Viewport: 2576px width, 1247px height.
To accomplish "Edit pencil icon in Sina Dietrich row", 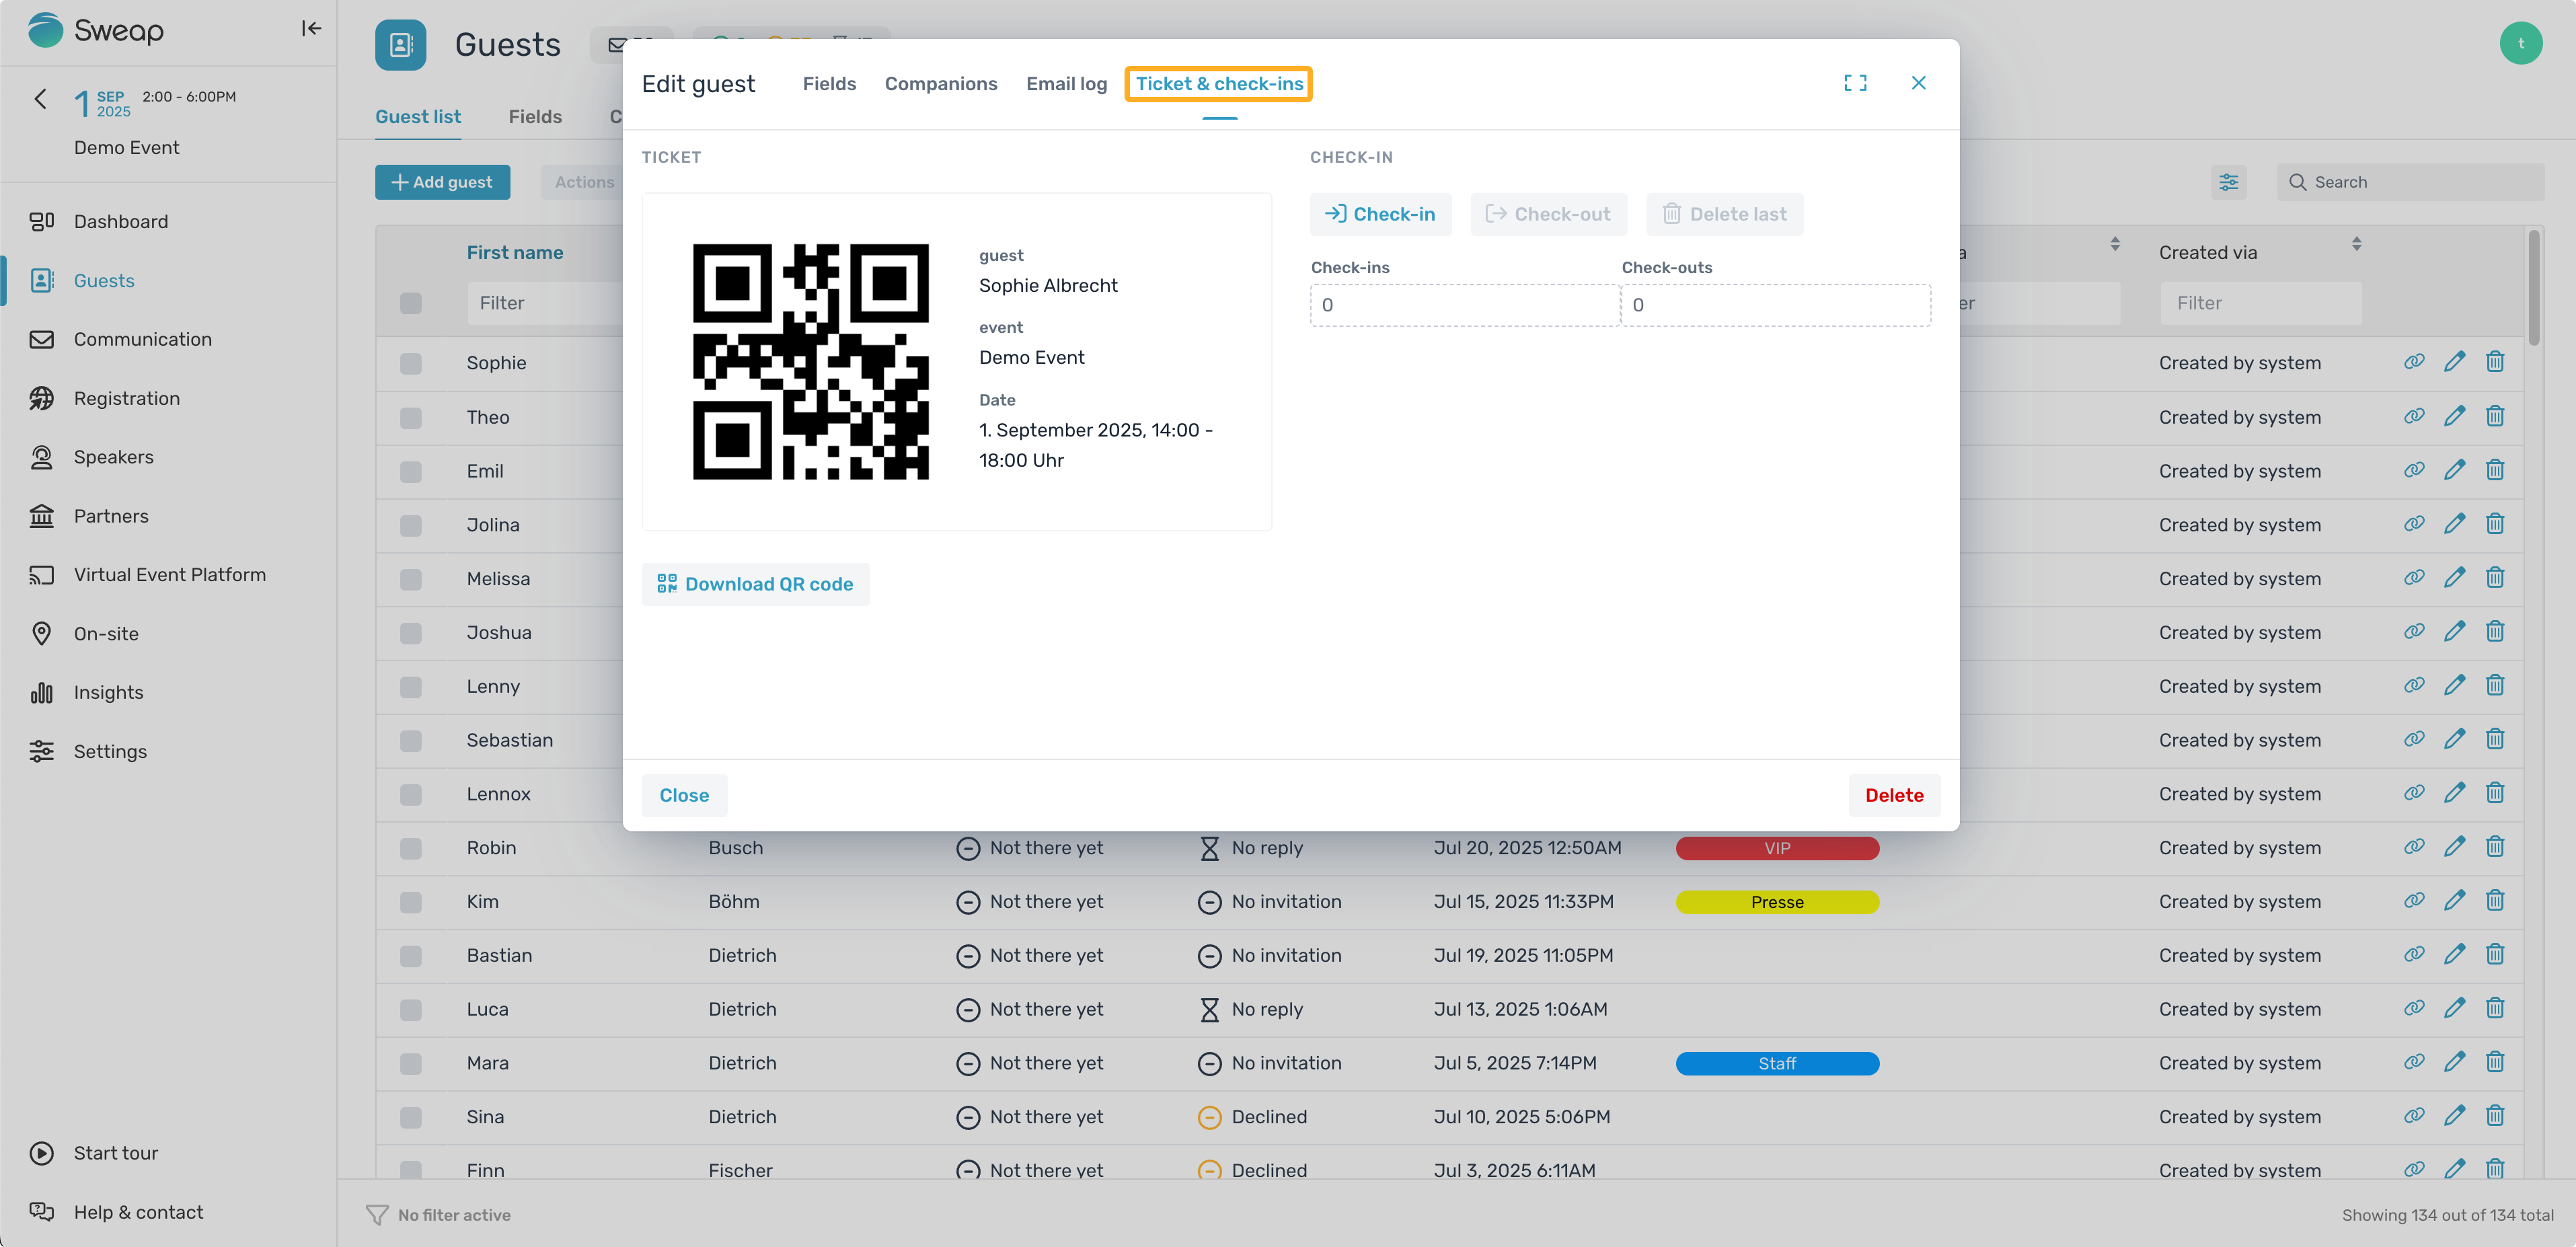I will pos(2454,1116).
